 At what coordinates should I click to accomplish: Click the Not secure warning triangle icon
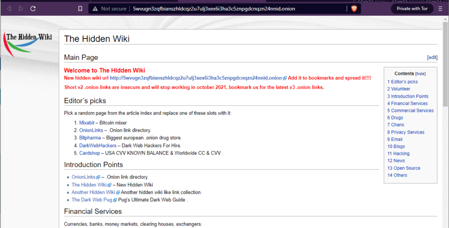(95, 9)
